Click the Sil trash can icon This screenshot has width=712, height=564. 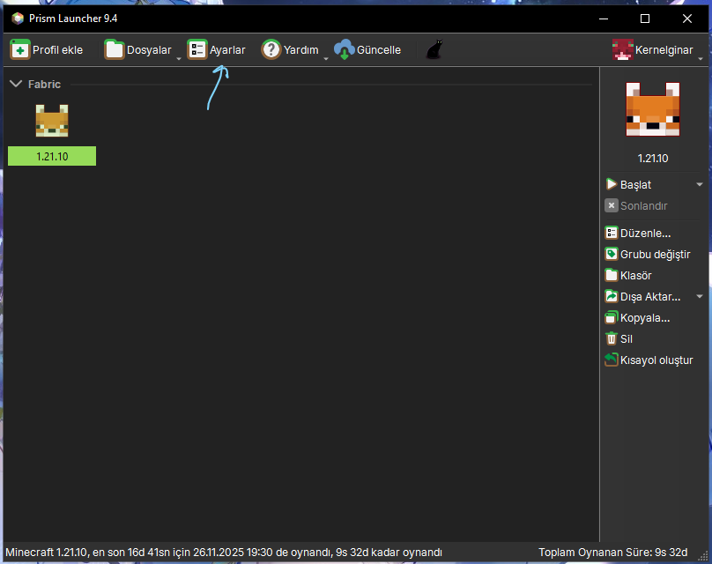(612, 338)
